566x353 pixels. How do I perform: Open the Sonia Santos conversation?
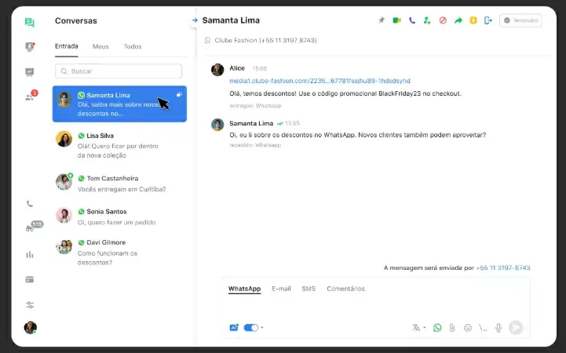point(119,217)
